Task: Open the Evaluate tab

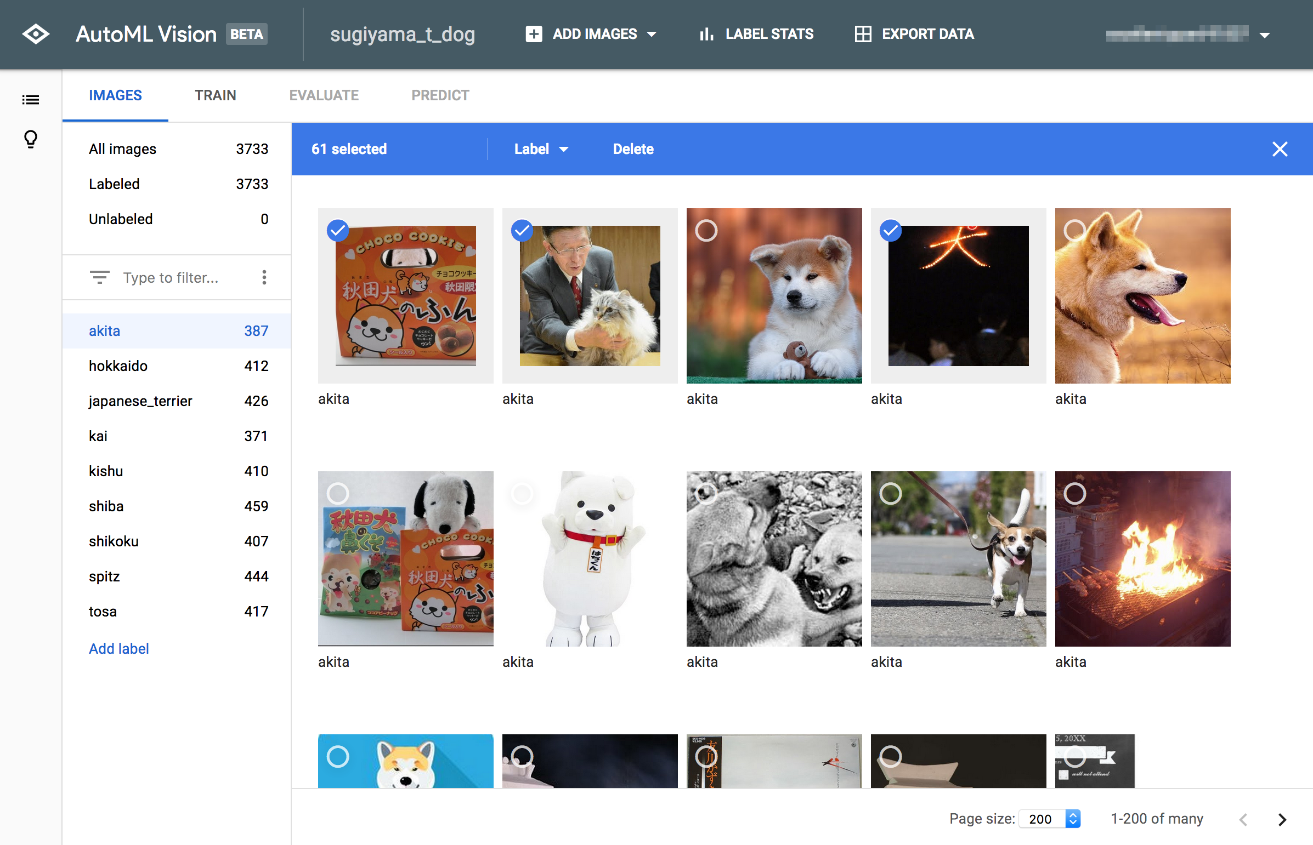Action: [x=324, y=95]
